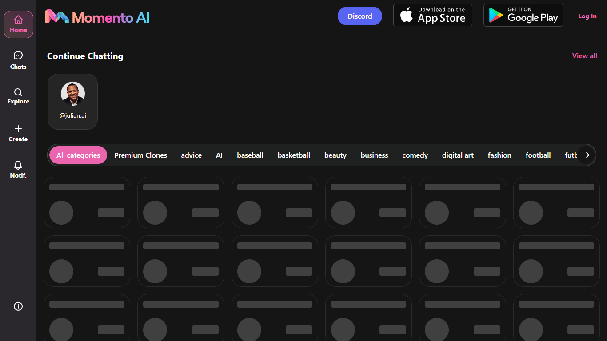607x341 pixels.
Task: Click the info icon in sidebar
Action: [18, 306]
